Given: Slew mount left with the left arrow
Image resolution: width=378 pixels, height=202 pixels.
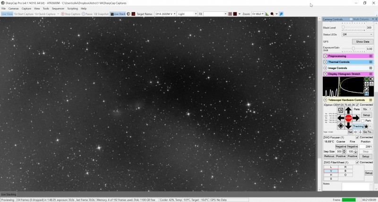Looking at the screenshot, I should tap(341, 118).
